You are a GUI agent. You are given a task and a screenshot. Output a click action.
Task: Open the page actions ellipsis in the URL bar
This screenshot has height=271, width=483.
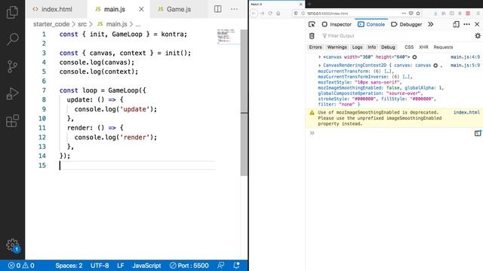[404, 14]
